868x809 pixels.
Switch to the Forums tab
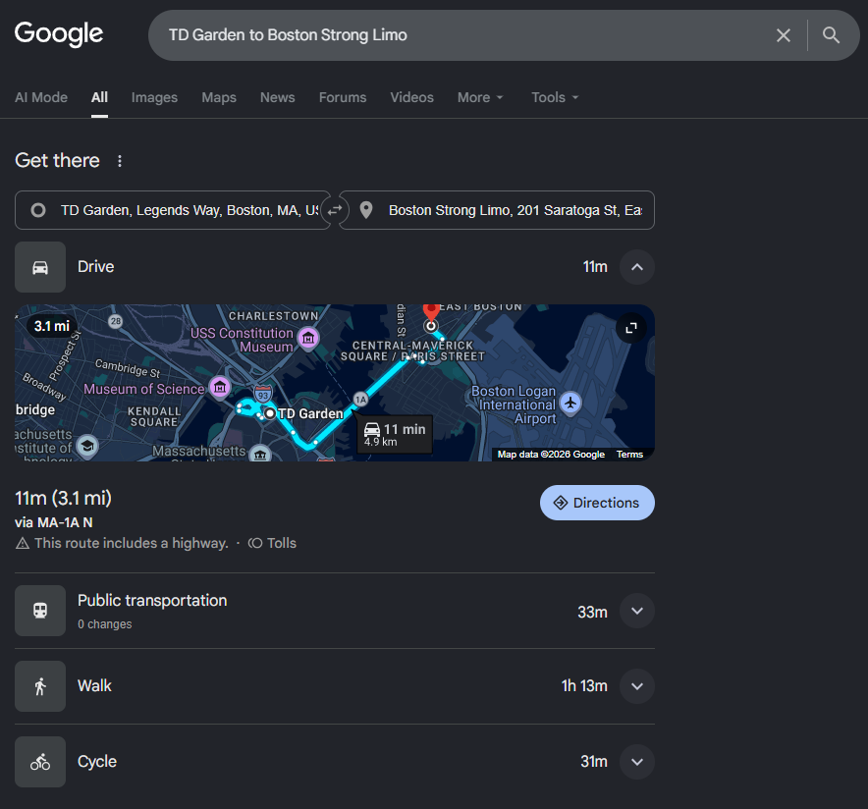tap(343, 97)
